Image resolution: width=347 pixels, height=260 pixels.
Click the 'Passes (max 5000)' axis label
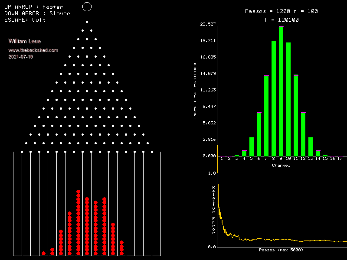pos(281,250)
